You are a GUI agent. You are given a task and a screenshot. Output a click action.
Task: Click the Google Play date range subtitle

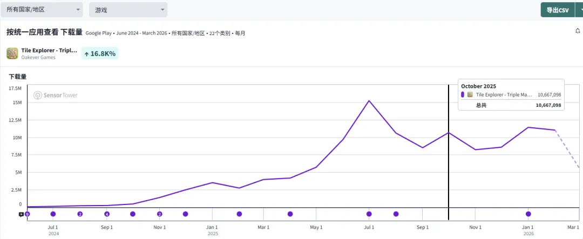pyautogui.click(x=165, y=33)
